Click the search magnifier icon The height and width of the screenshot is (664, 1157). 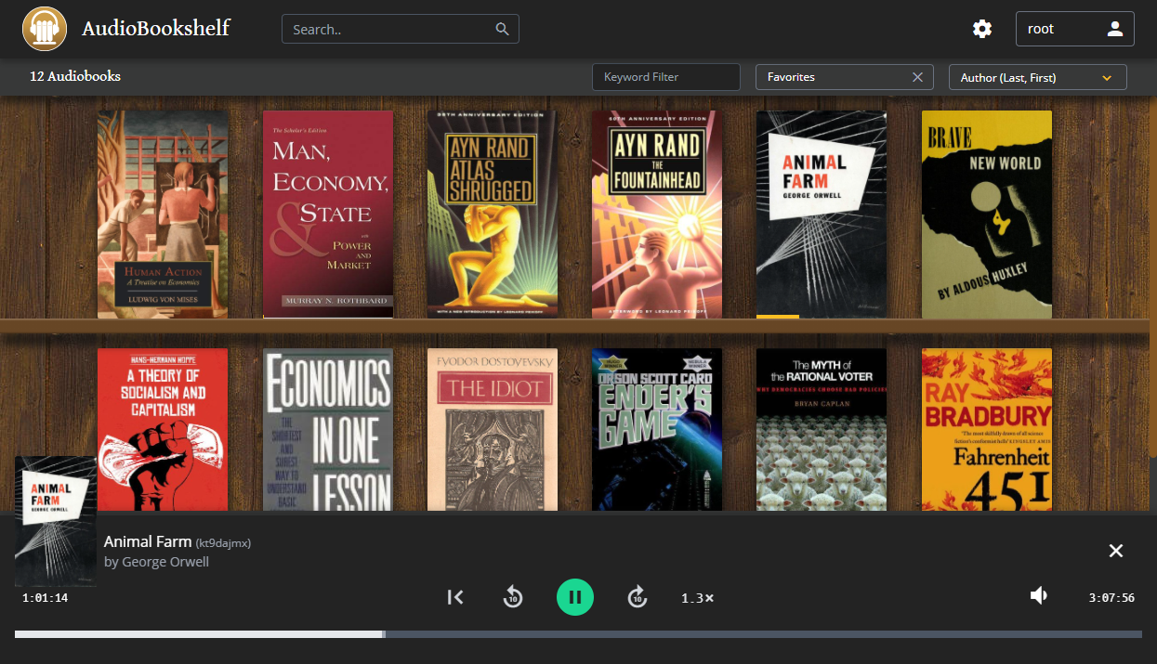pyautogui.click(x=503, y=29)
